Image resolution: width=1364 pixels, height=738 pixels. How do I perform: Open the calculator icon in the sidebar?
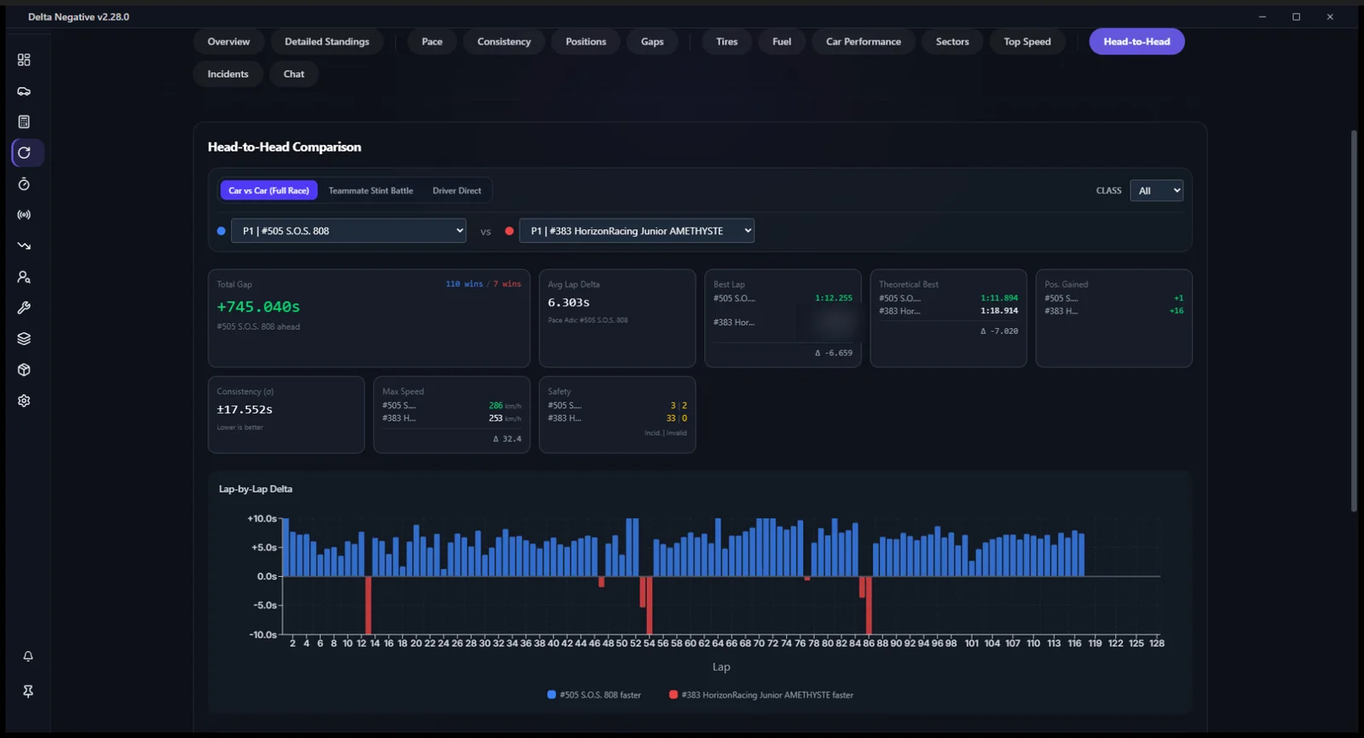click(x=24, y=122)
